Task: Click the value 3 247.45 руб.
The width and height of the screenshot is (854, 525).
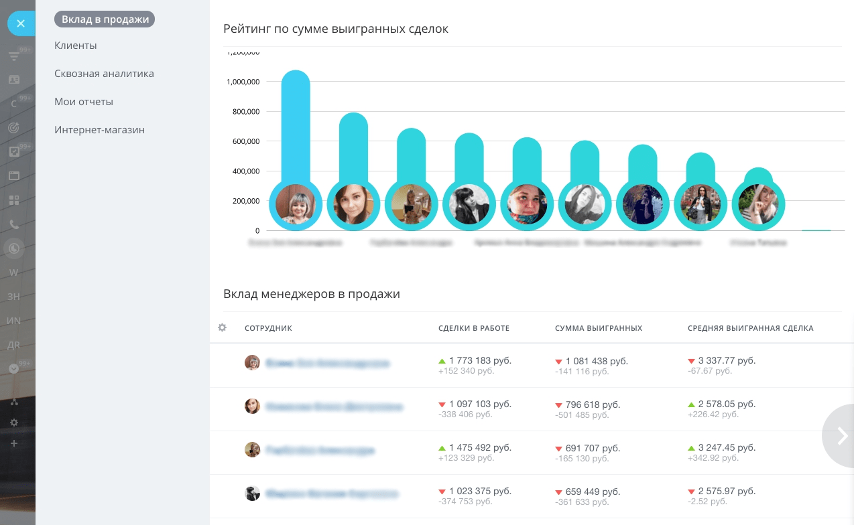Action: 727,447
